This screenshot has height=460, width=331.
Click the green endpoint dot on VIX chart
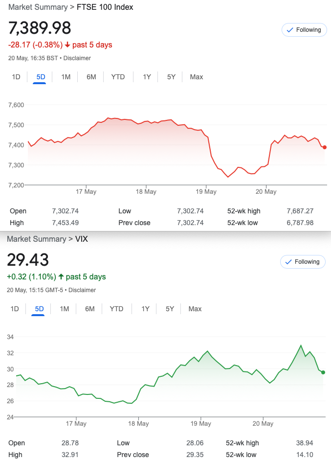tap(323, 372)
